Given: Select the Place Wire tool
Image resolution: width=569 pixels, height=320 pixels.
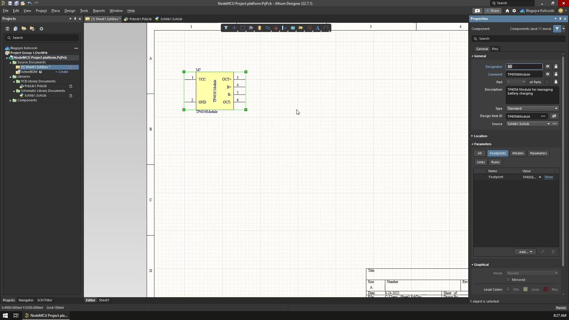Looking at the screenshot, I should coord(268,28).
